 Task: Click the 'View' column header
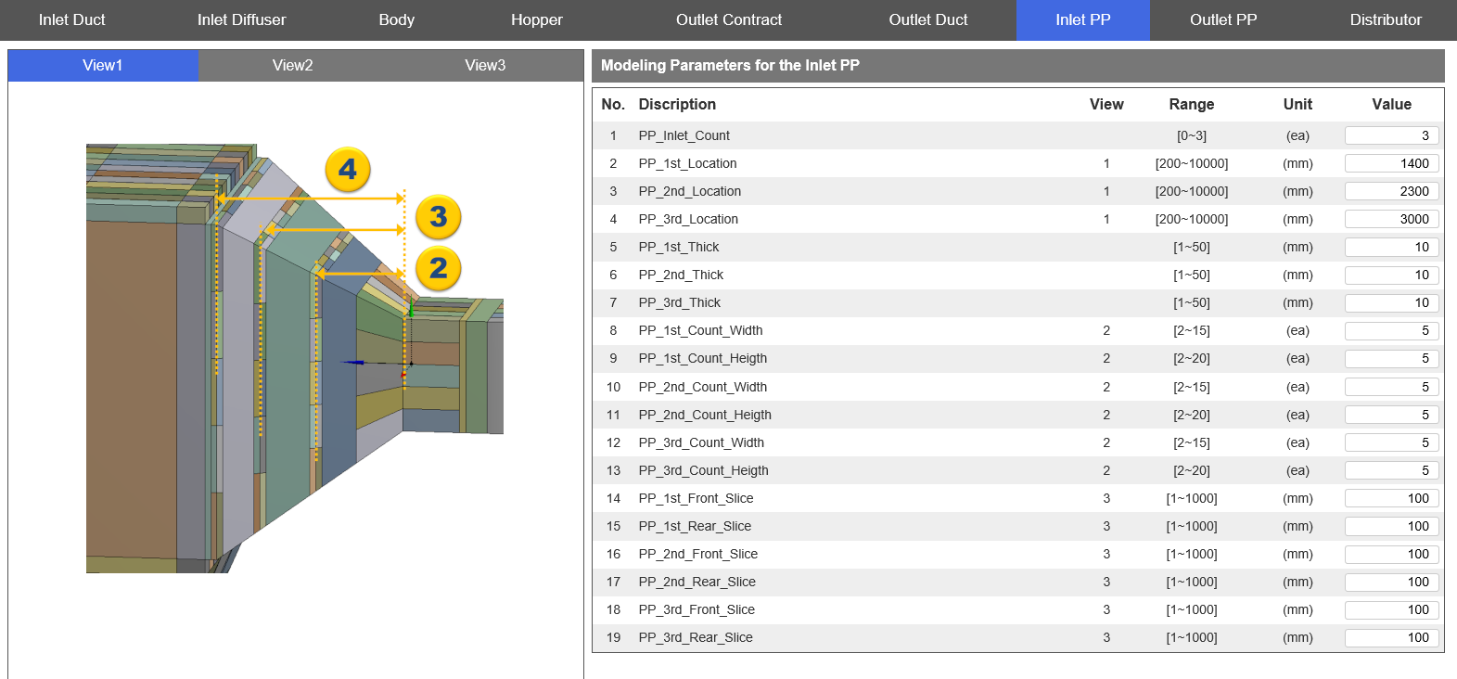tap(1106, 105)
